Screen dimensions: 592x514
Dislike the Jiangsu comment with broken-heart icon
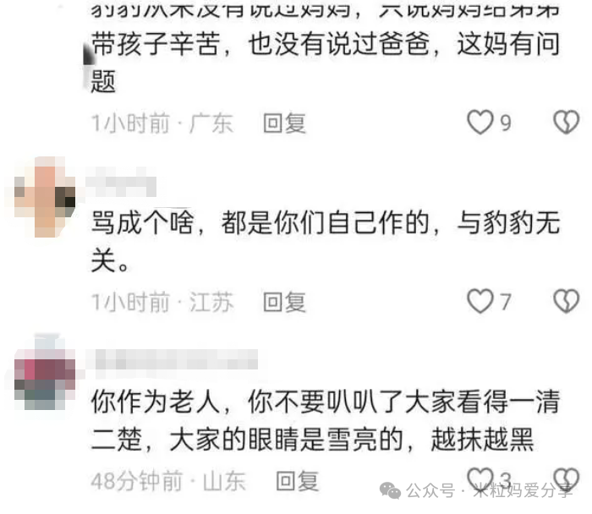(x=566, y=301)
